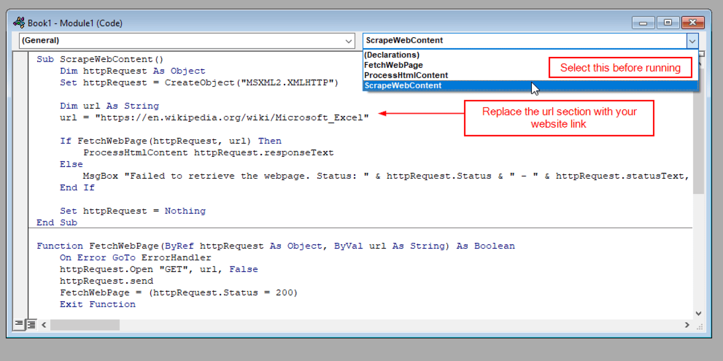
Task: Place the cursor in the url assignment line
Action: (212, 117)
